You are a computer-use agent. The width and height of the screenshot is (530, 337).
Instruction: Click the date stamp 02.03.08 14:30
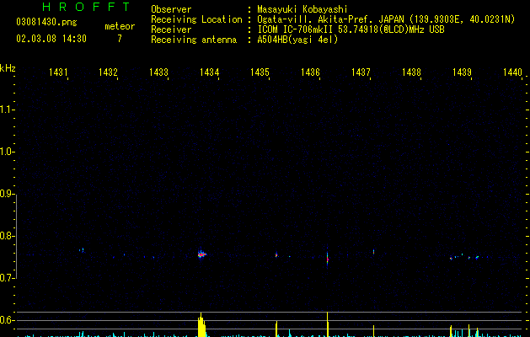pos(51,39)
